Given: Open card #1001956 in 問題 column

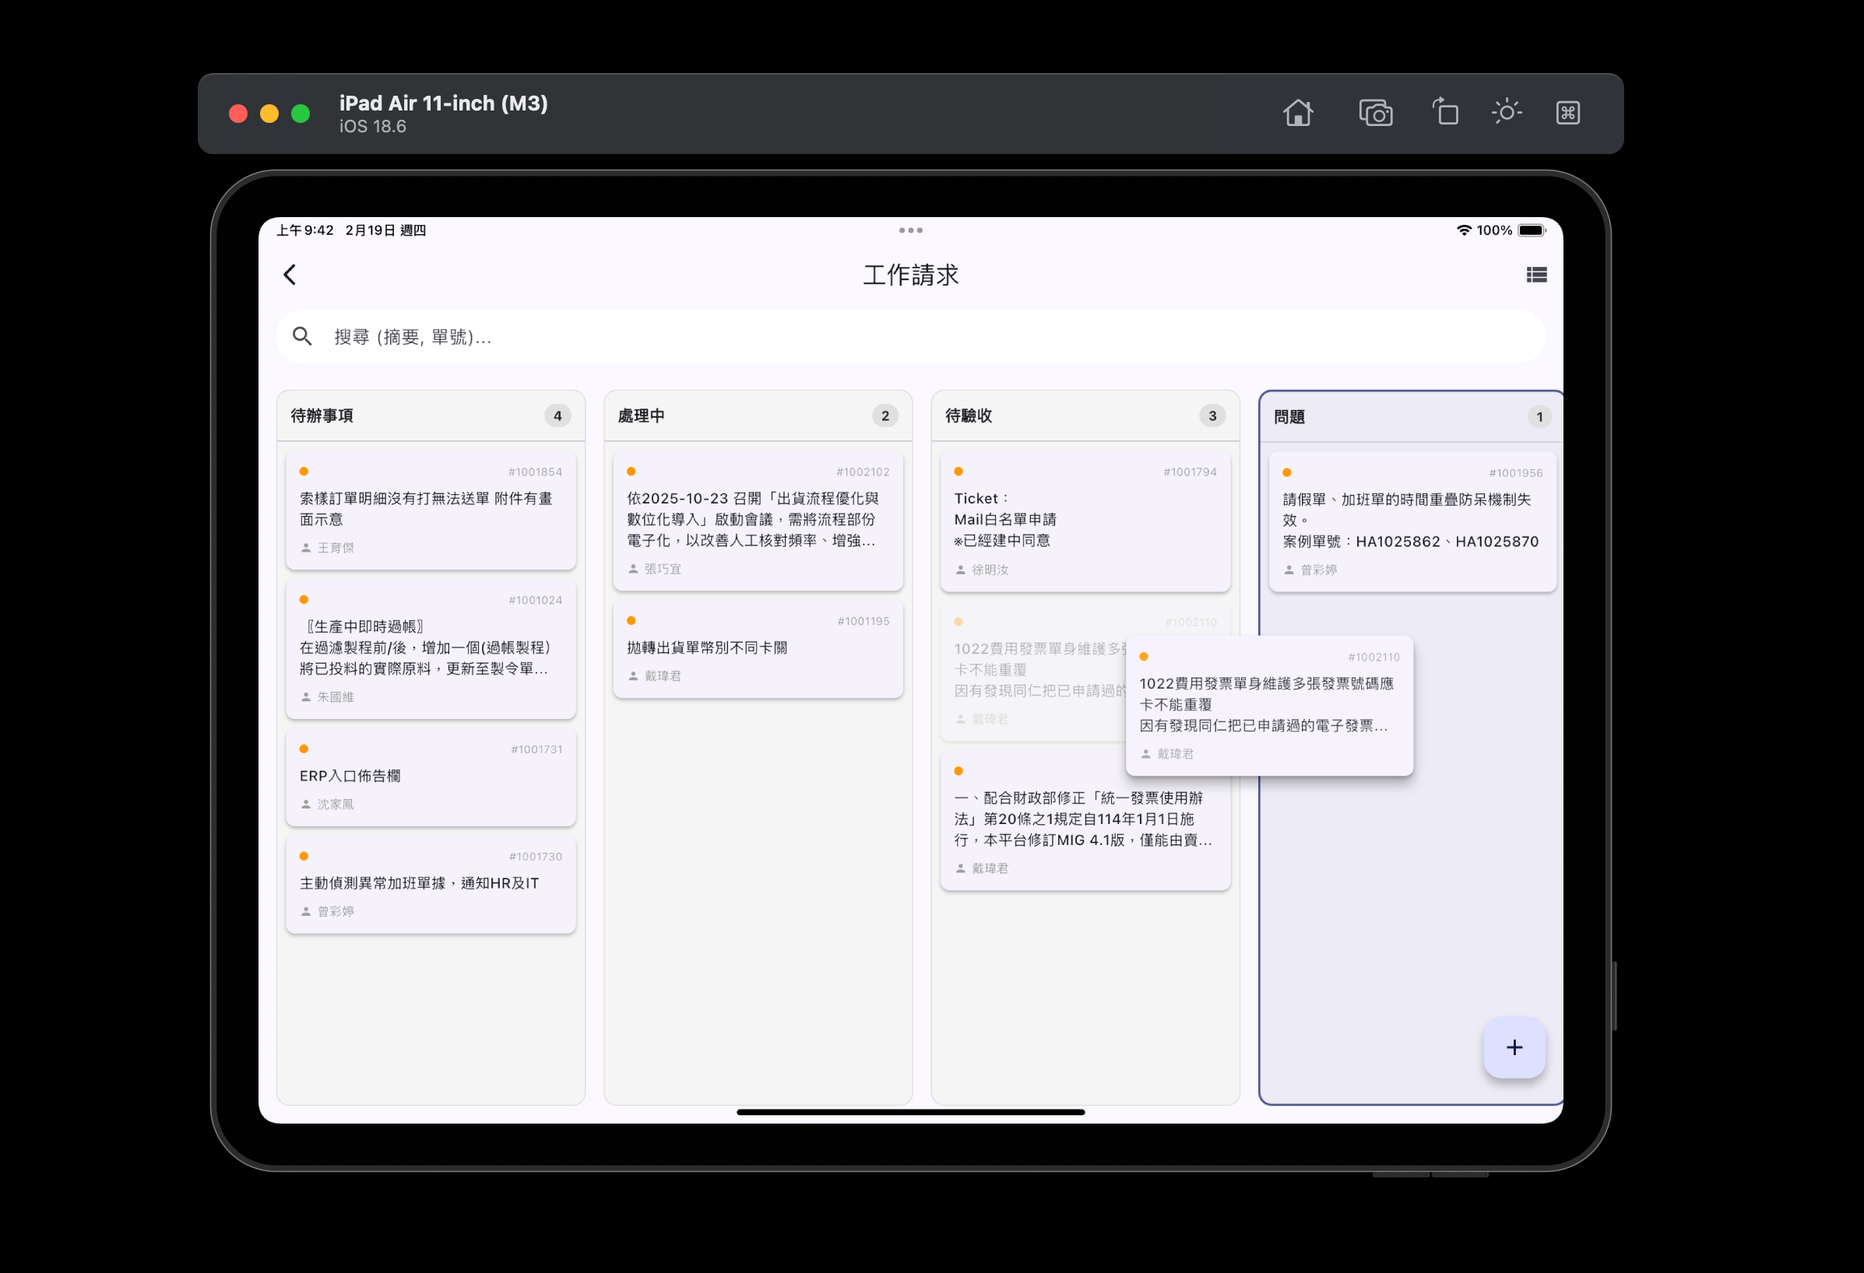Looking at the screenshot, I should click(x=1412, y=521).
